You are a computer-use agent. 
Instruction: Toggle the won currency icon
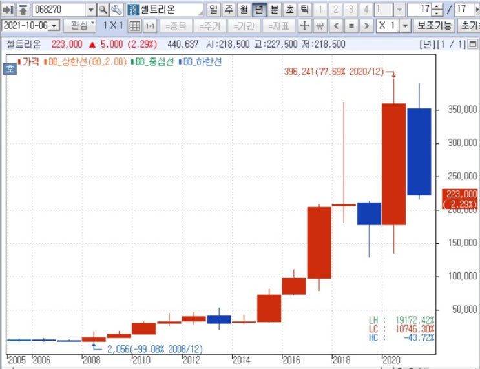point(320,26)
